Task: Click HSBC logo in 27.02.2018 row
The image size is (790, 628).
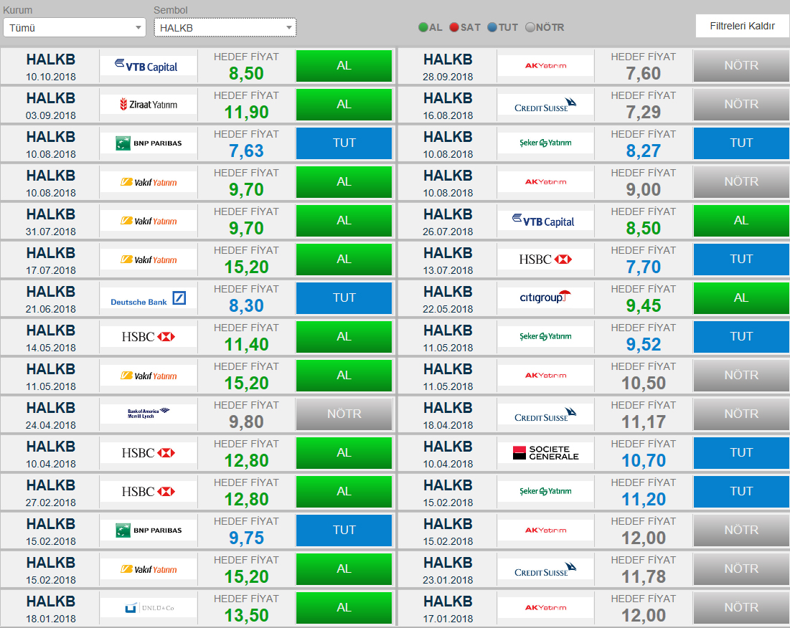Action: (x=148, y=492)
